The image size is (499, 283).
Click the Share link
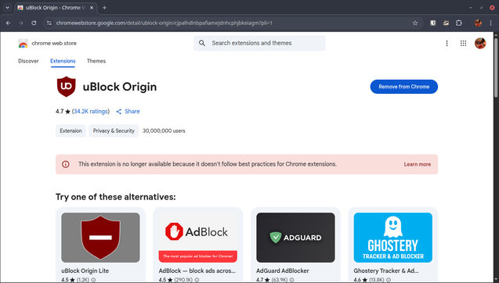tap(132, 112)
